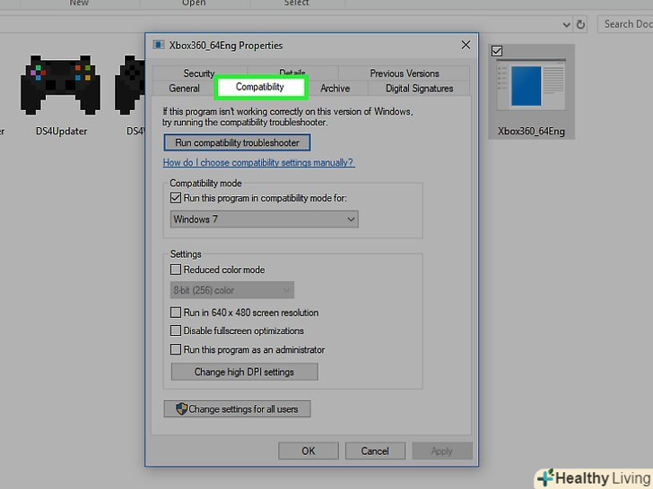
Task: Select the Xbox360_64Eng file thumbnail in Explorer
Action: (531, 84)
